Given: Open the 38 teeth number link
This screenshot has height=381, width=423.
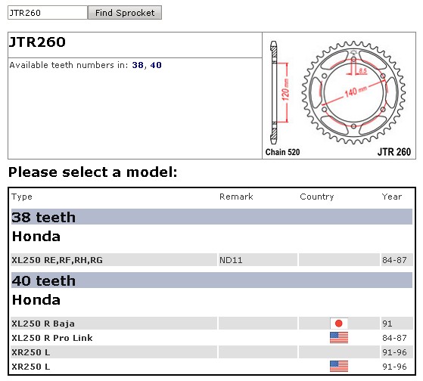Looking at the screenshot, I should click(x=138, y=65).
